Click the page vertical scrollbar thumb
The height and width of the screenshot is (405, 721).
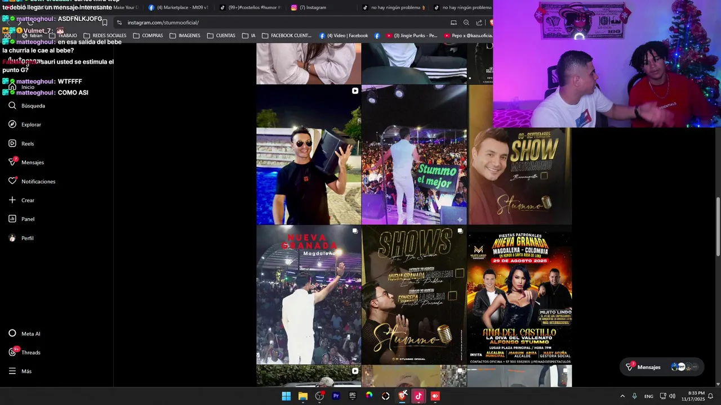point(718,226)
